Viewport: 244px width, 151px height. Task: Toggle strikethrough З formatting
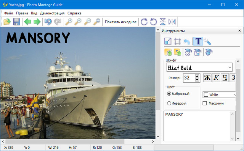[x=233, y=78]
